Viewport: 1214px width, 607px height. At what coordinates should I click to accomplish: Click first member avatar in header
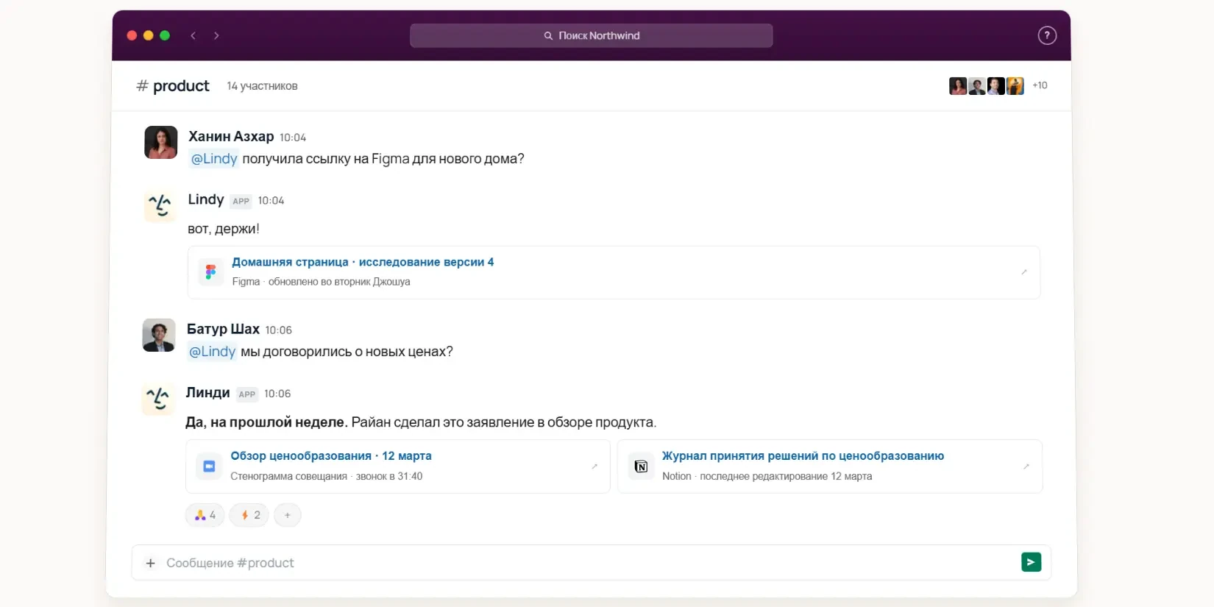pyautogui.click(x=958, y=86)
